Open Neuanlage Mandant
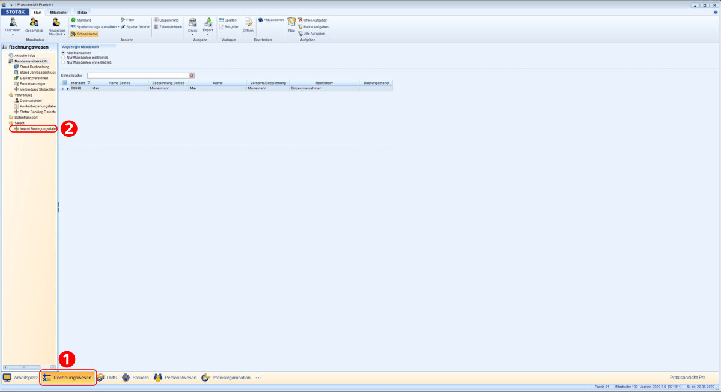Viewport: 721px width, 392px height. [56, 24]
